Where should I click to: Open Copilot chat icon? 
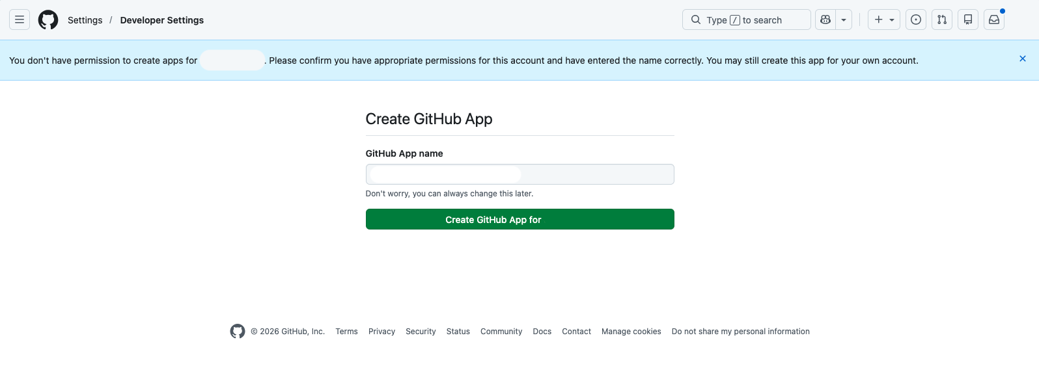(825, 20)
